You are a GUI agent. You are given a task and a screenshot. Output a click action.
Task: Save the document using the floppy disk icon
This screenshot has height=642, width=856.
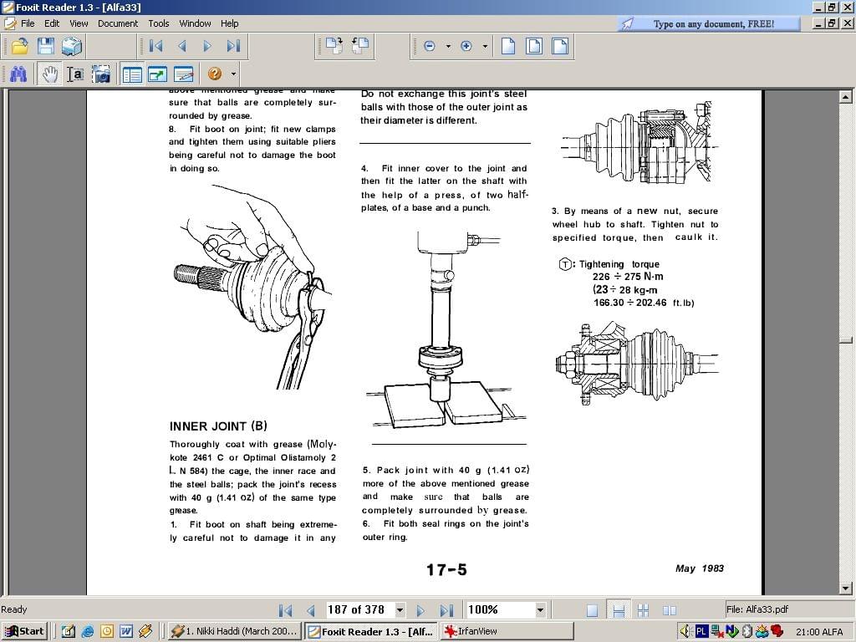(46, 47)
